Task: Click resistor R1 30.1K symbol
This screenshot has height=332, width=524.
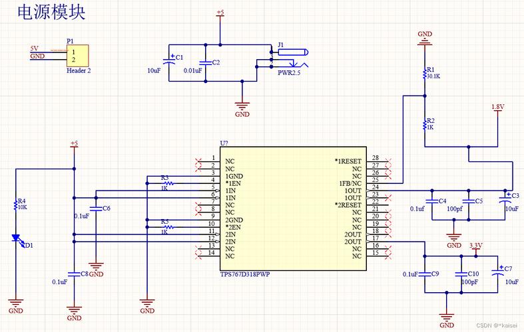Action: click(x=425, y=74)
